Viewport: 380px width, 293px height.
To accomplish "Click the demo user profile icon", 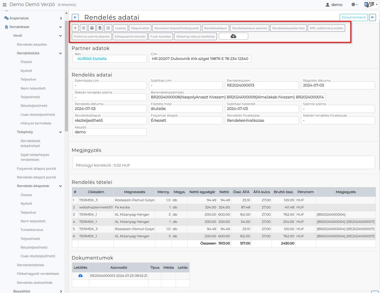I will coord(328,5).
